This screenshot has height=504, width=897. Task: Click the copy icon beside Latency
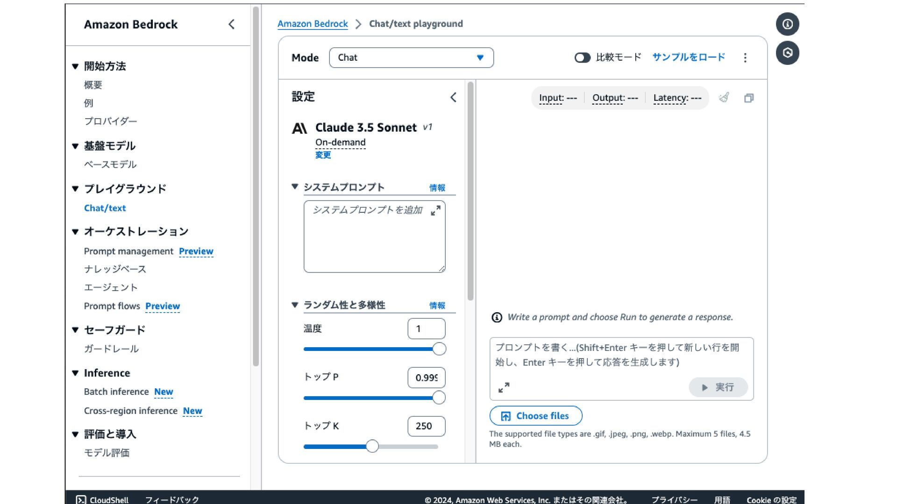tap(748, 98)
